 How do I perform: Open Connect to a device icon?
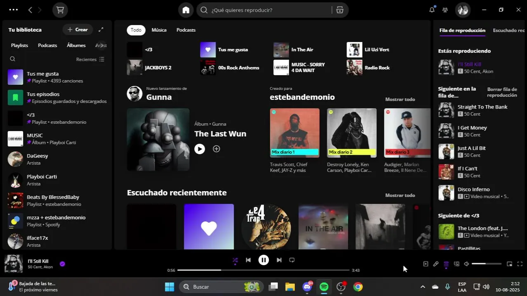point(456,264)
